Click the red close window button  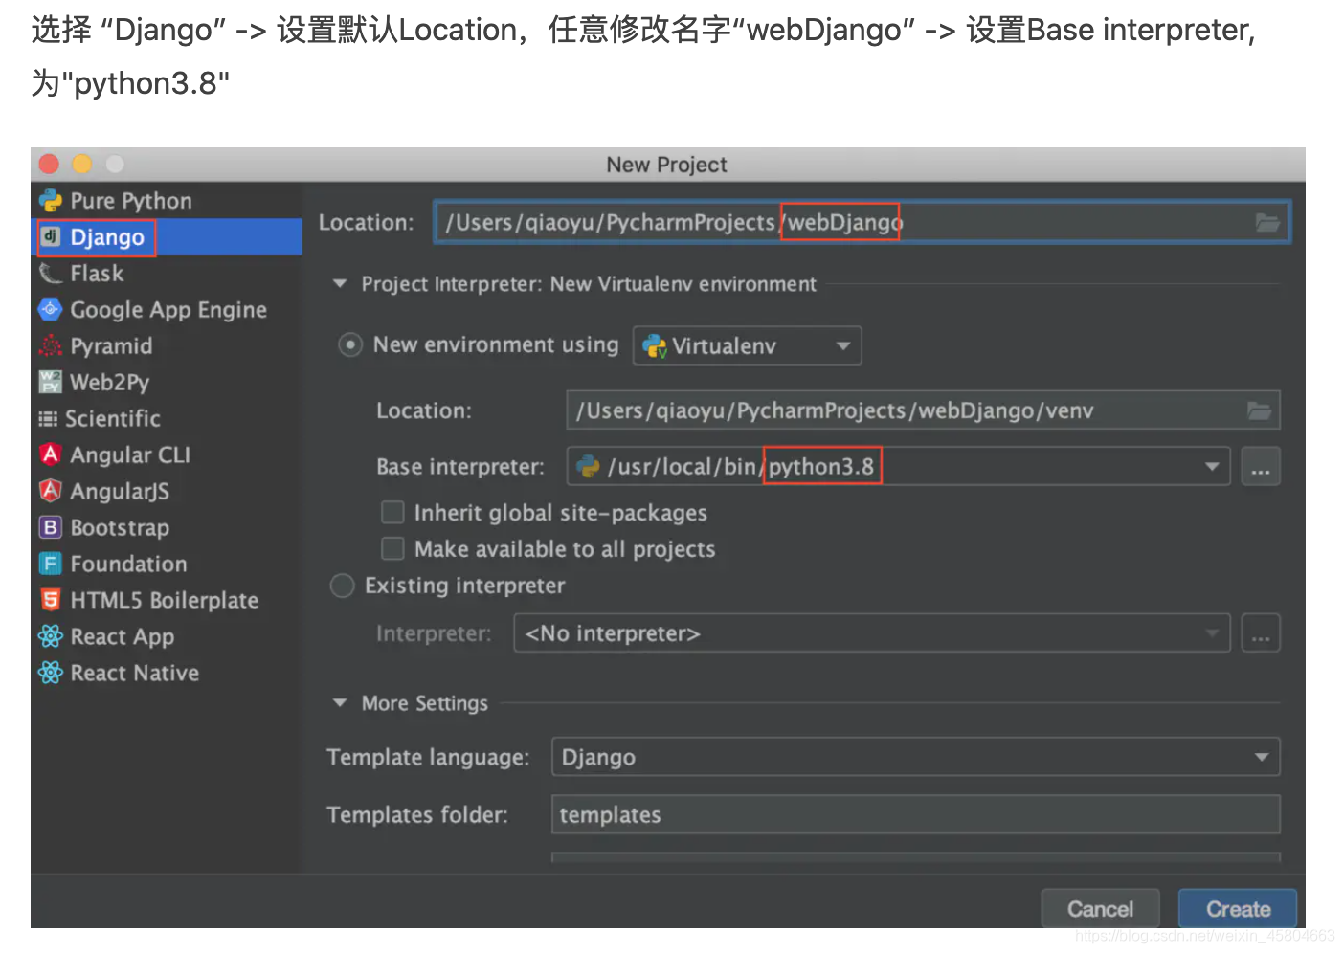point(50,165)
